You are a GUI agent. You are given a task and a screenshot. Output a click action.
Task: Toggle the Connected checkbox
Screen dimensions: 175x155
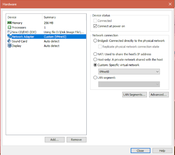coord(95,21)
